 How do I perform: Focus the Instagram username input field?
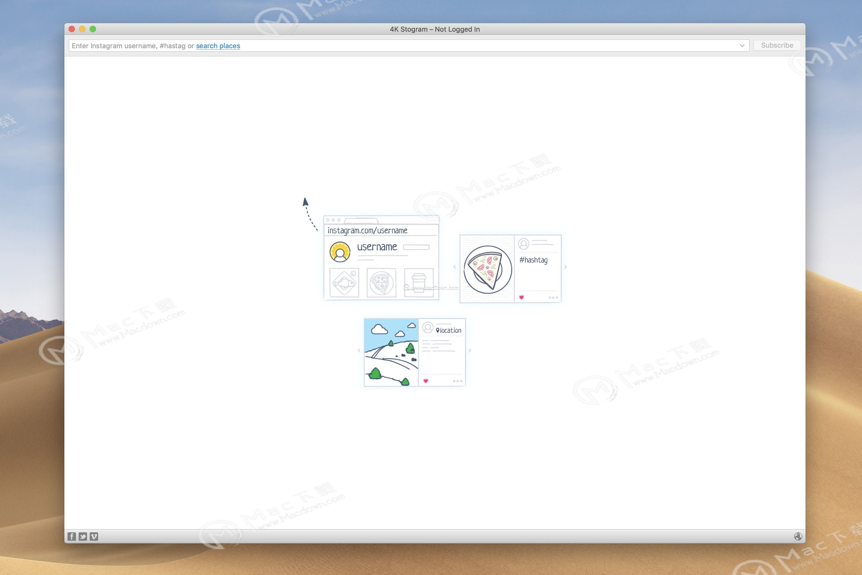pyautogui.click(x=440, y=46)
